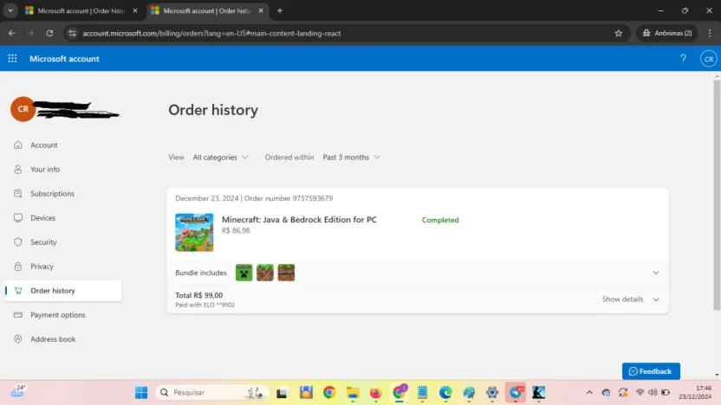Screen dimensions: 721x405
Task: Click the Completed status text
Action: [x=440, y=220]
